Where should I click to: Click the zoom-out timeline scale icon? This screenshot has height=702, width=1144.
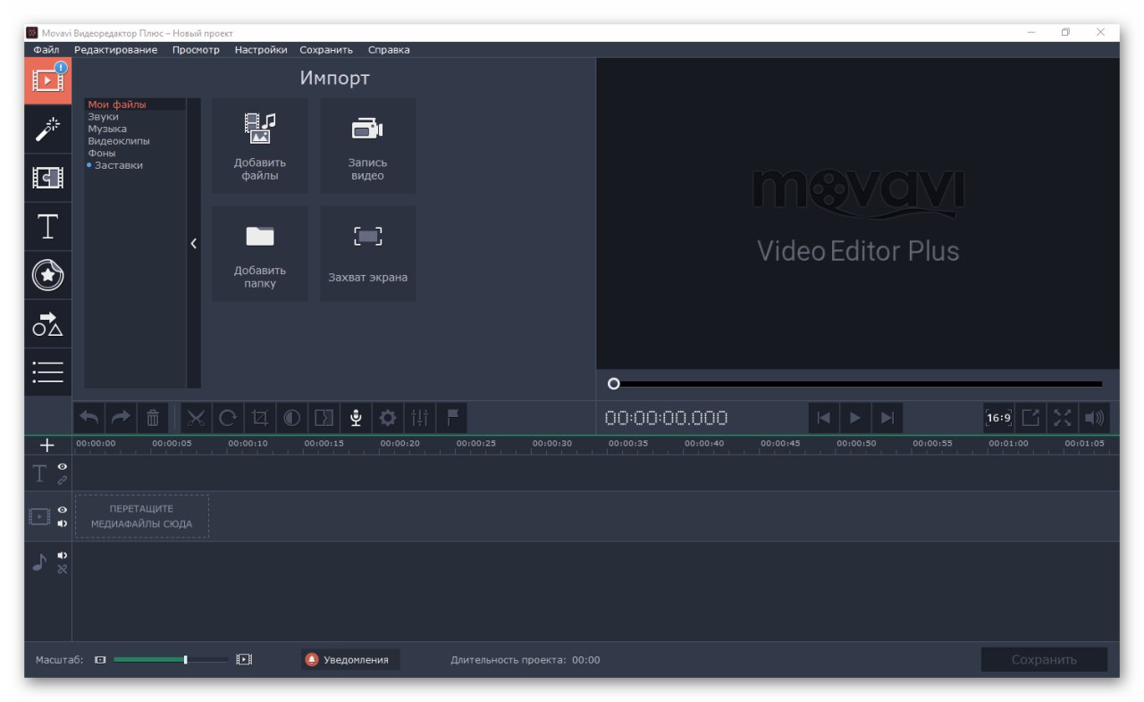(x=100, y=660)
